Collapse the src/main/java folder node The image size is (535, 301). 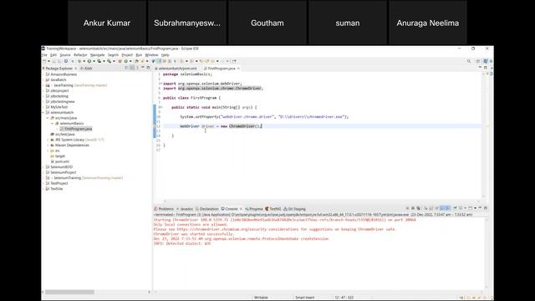point(48,118)
